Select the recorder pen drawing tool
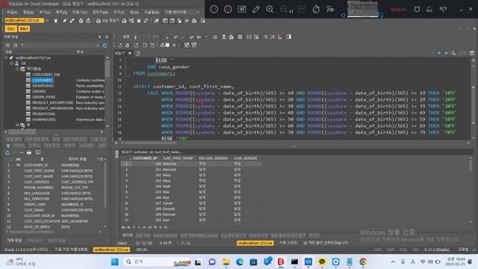 coord(256,9)
